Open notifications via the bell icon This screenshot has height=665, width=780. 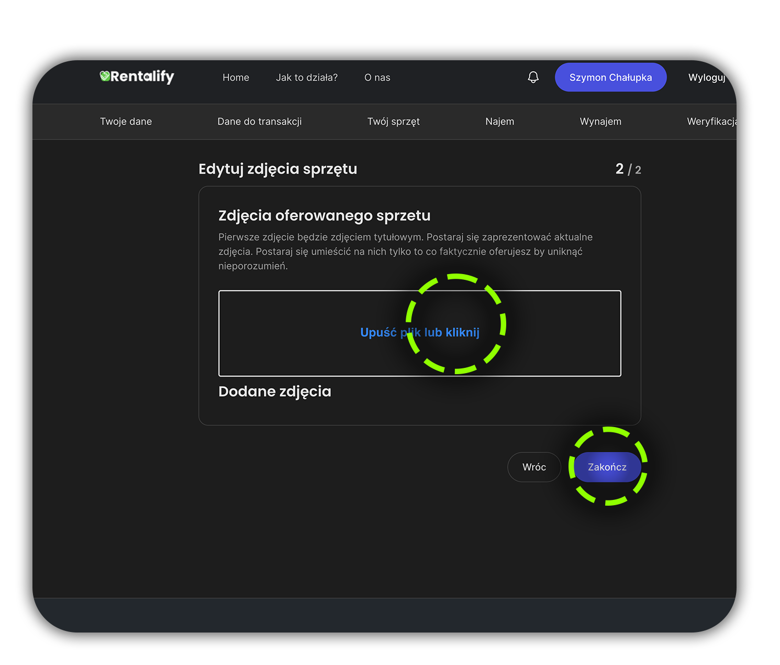coord(533,78)
